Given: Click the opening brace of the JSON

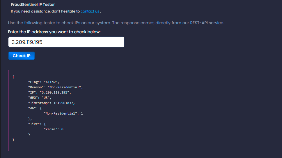Looking at the screenshot, I should pyautogui.click(x=13, y=77).
